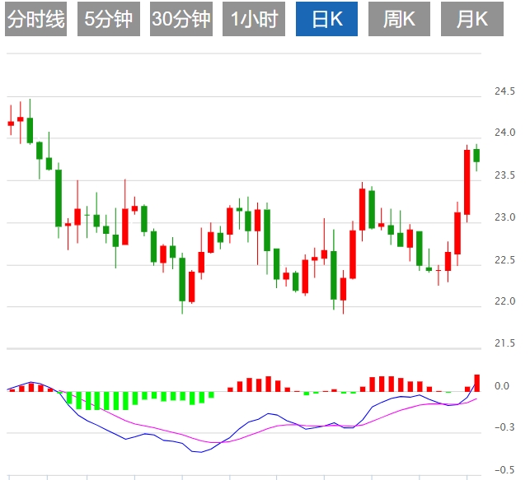
Task: Click the 0.0 MACD axis label
Action: [x=502, y=386]
